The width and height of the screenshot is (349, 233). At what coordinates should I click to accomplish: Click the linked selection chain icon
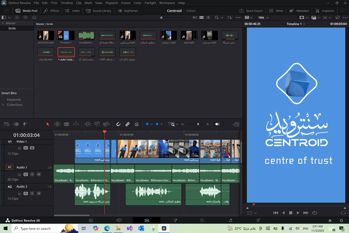coord(127,124)
